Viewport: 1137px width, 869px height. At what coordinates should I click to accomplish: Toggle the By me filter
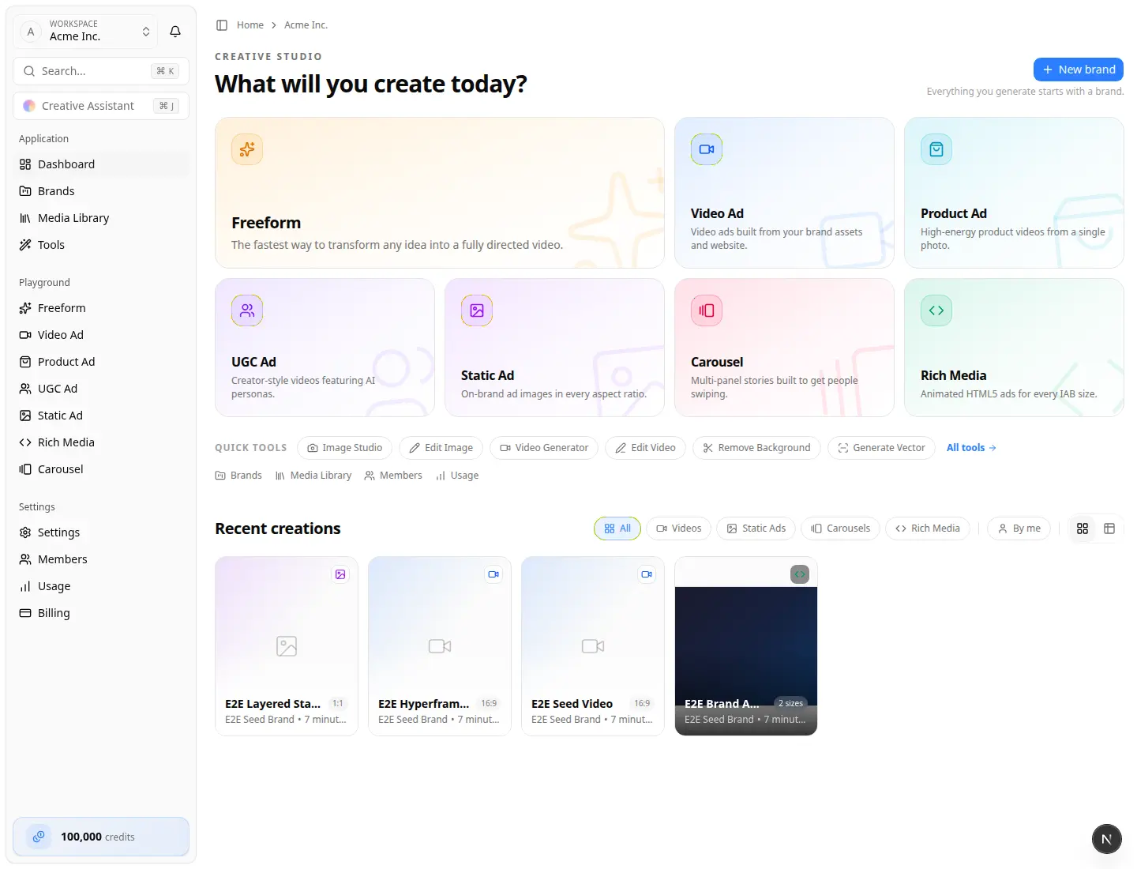click(x=1019, y=529)
